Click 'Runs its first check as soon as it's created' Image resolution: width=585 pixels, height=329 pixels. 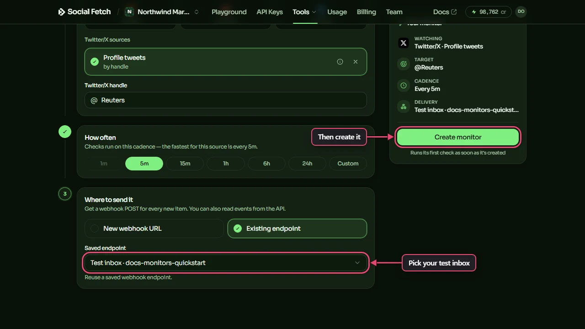(458, 153)
